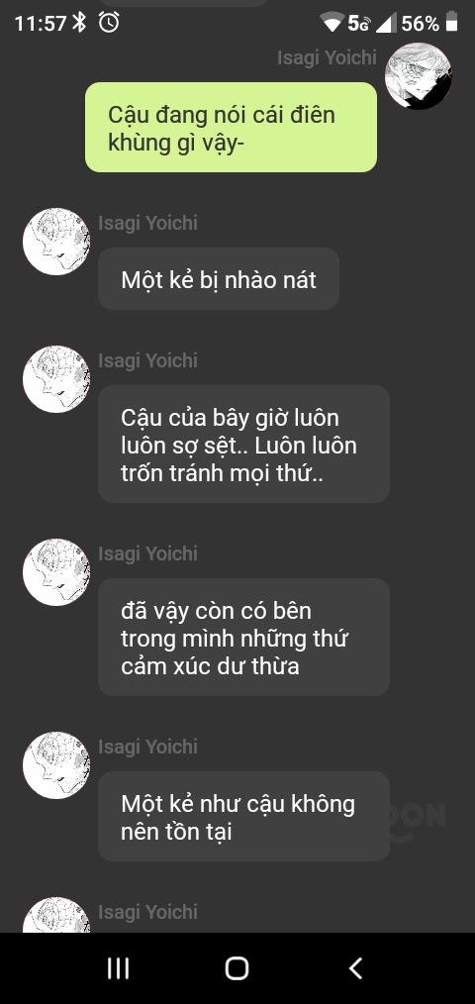Viewport: 475px width, 1004px height.
Task: Tap the "Một kẻ bị nhào nát" bubble
Action: [219, 278]
